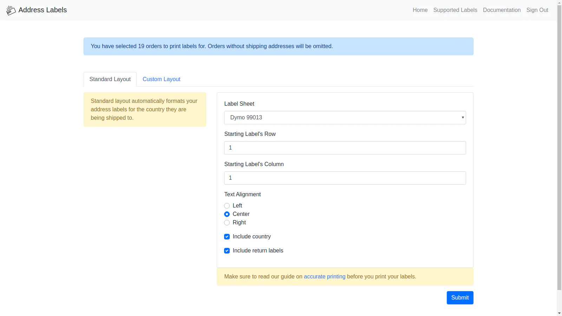Switch to the Standard Layout tab
The width and height of the screenshot is (562, 316).
[x=110, y=79]
